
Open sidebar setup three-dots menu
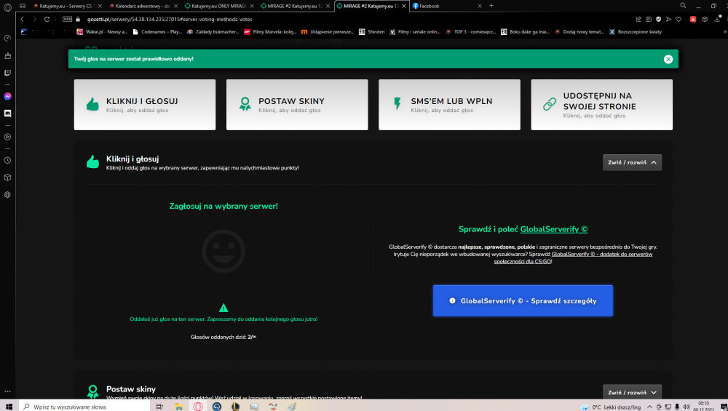coord(7,391)
